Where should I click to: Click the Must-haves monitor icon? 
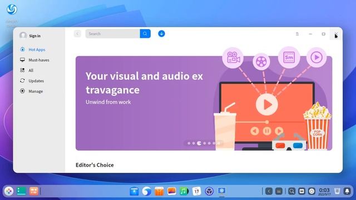22,60
